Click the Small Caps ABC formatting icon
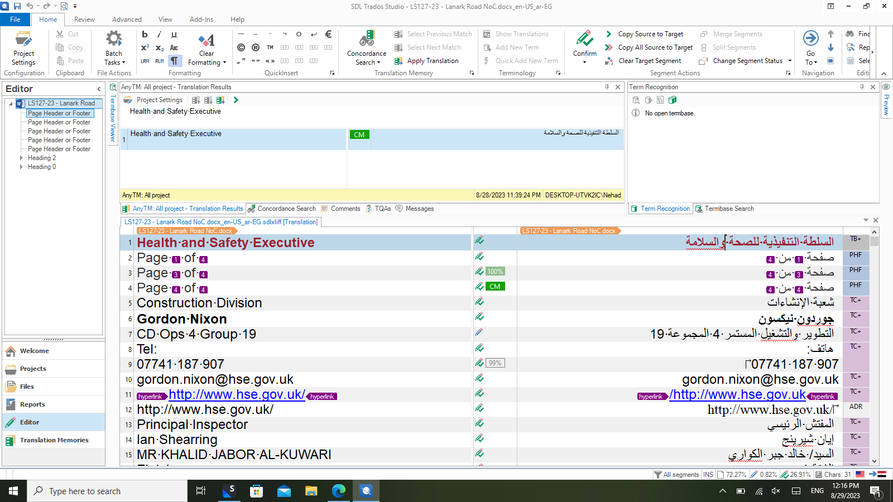This screenshot has height=502, width=893. (174, 47)
